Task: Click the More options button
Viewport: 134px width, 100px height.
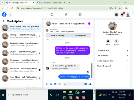Action: (x=81, y=35)
